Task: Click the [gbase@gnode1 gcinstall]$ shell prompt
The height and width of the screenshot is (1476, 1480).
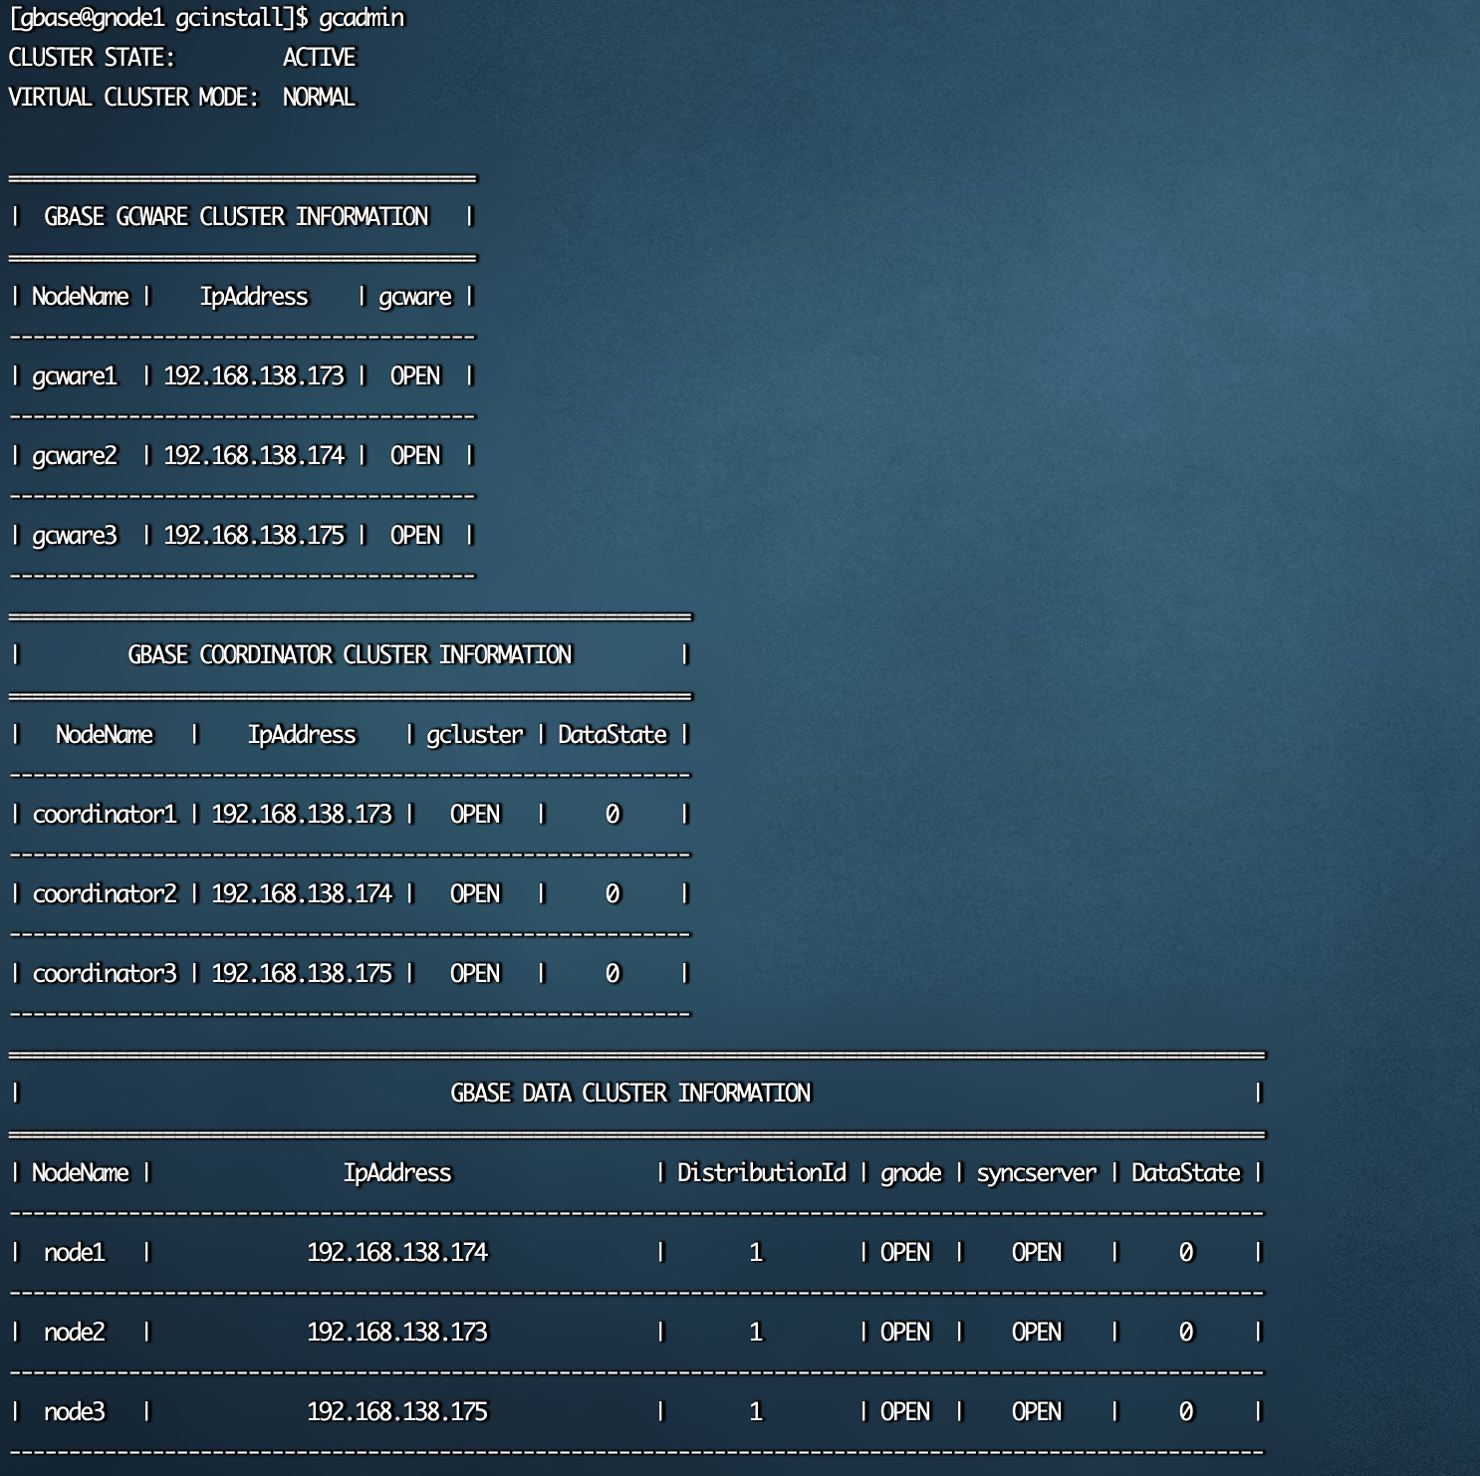Action: point(159,18)
